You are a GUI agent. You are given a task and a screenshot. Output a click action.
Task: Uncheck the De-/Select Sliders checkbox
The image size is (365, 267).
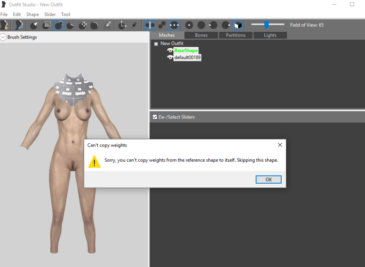(155, 117)
